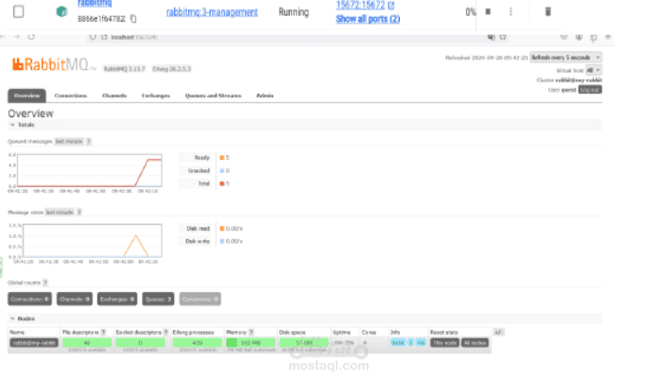
Task: Switch to the Channels tab
Action: pyautogui.click(x=114, y=95)
